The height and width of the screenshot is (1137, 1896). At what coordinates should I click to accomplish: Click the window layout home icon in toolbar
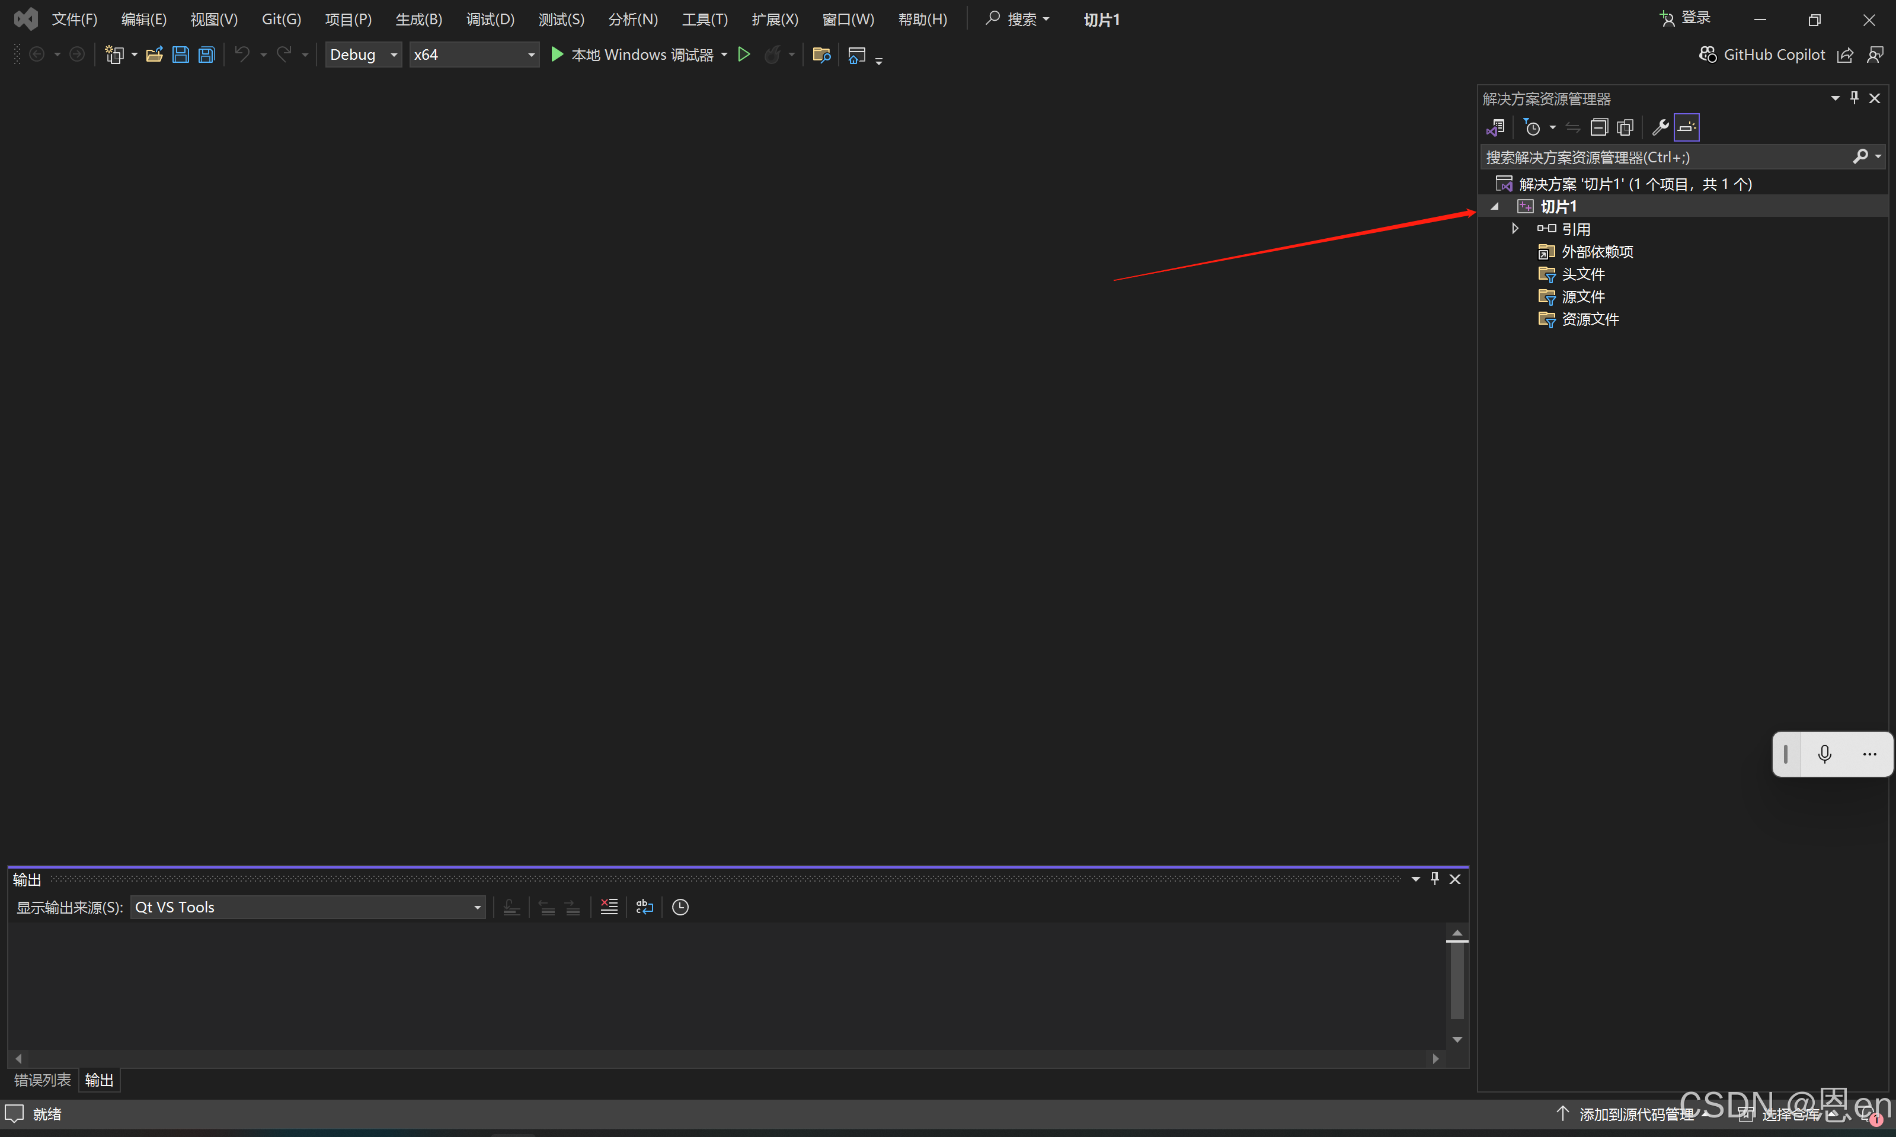857,55
